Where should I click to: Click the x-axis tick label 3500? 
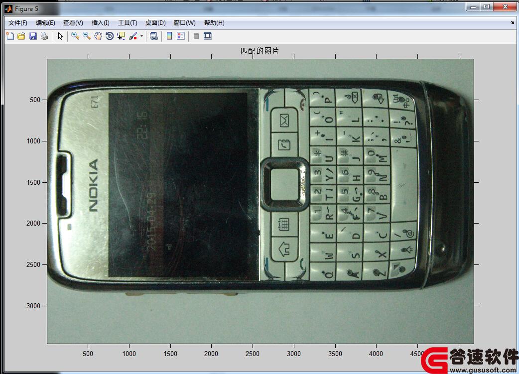tap(335, 354)
